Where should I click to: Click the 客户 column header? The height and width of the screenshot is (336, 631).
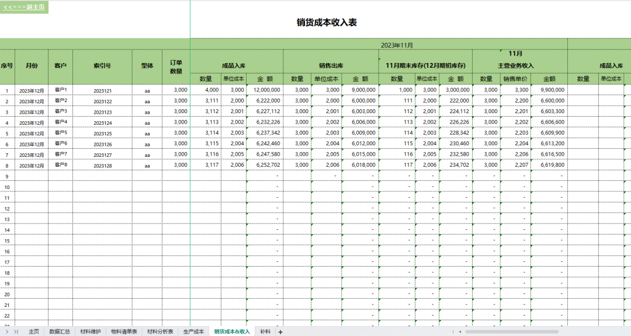point(60,65)
